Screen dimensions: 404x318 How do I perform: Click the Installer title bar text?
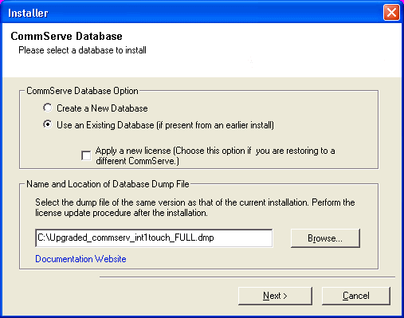[28, 13]
